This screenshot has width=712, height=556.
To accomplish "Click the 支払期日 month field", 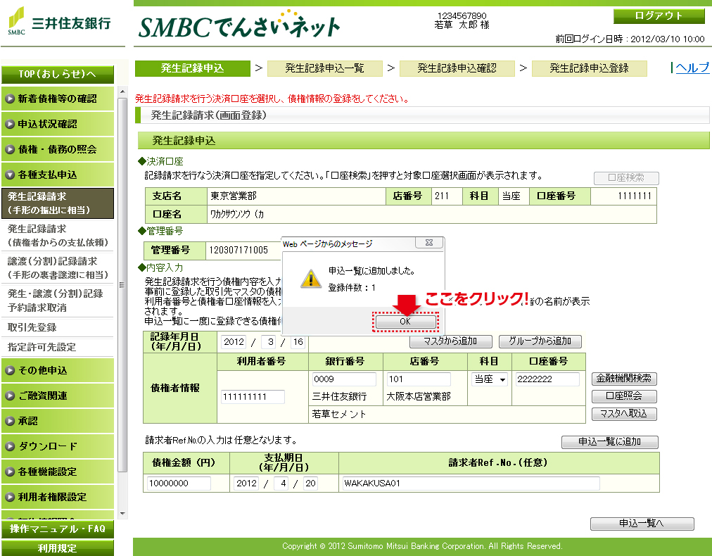I will pyautogui.click(x=281, y=484).
